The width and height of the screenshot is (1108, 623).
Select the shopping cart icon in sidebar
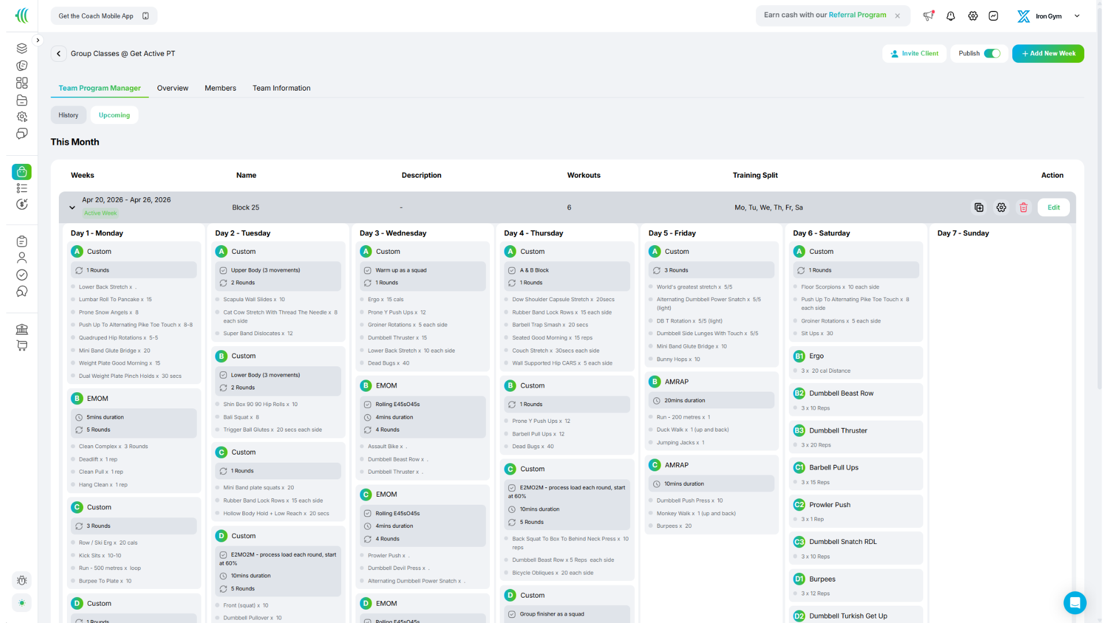[22, 346]
